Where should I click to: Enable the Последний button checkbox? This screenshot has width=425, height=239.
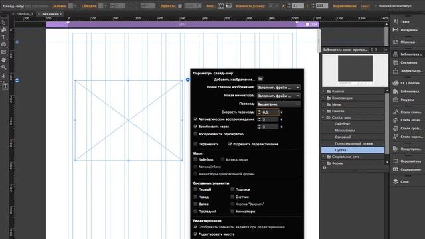(195, 211)
